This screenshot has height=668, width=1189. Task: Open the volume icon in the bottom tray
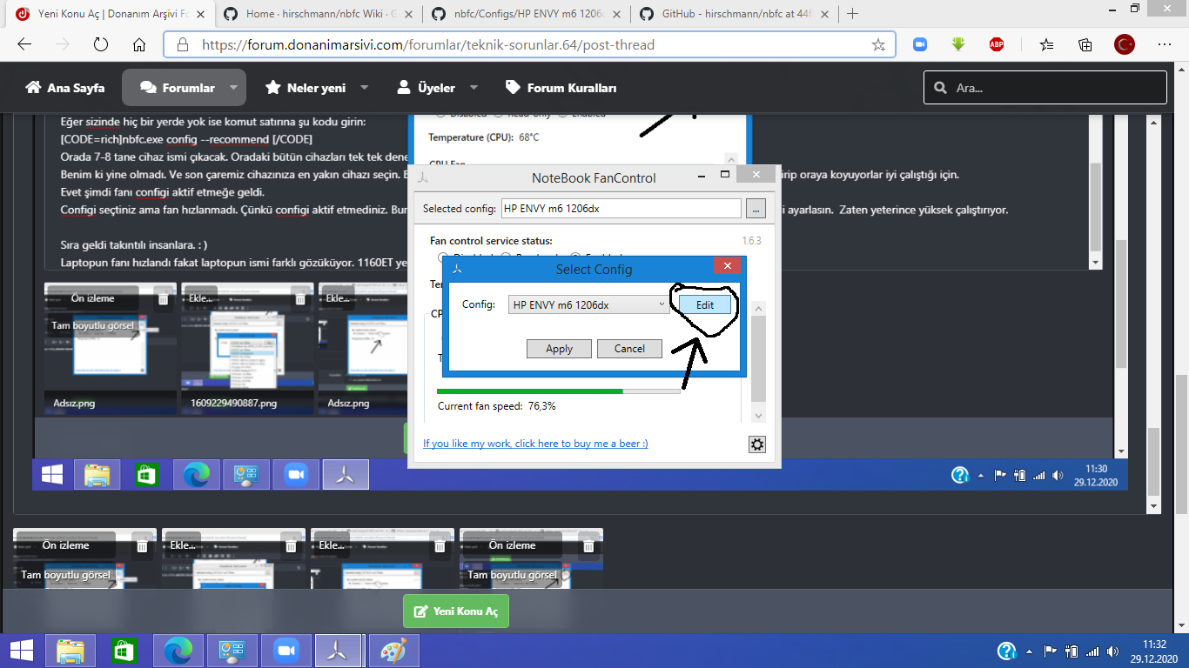tap(1112, 651)
